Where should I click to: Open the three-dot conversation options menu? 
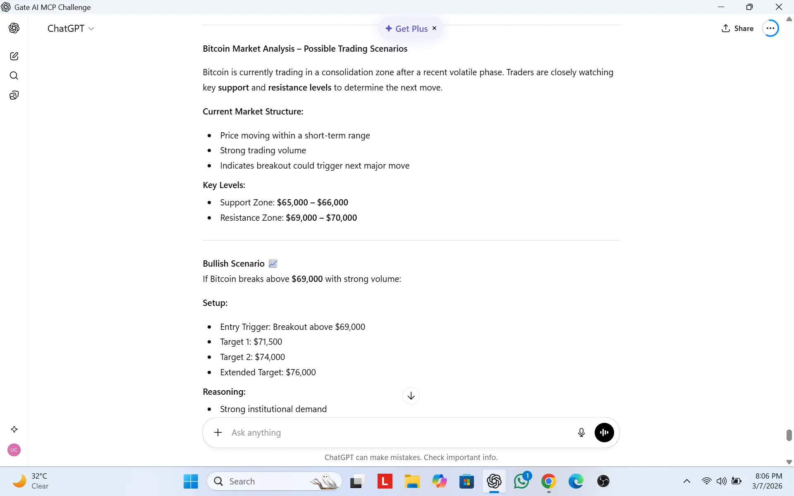click(770, 29)
